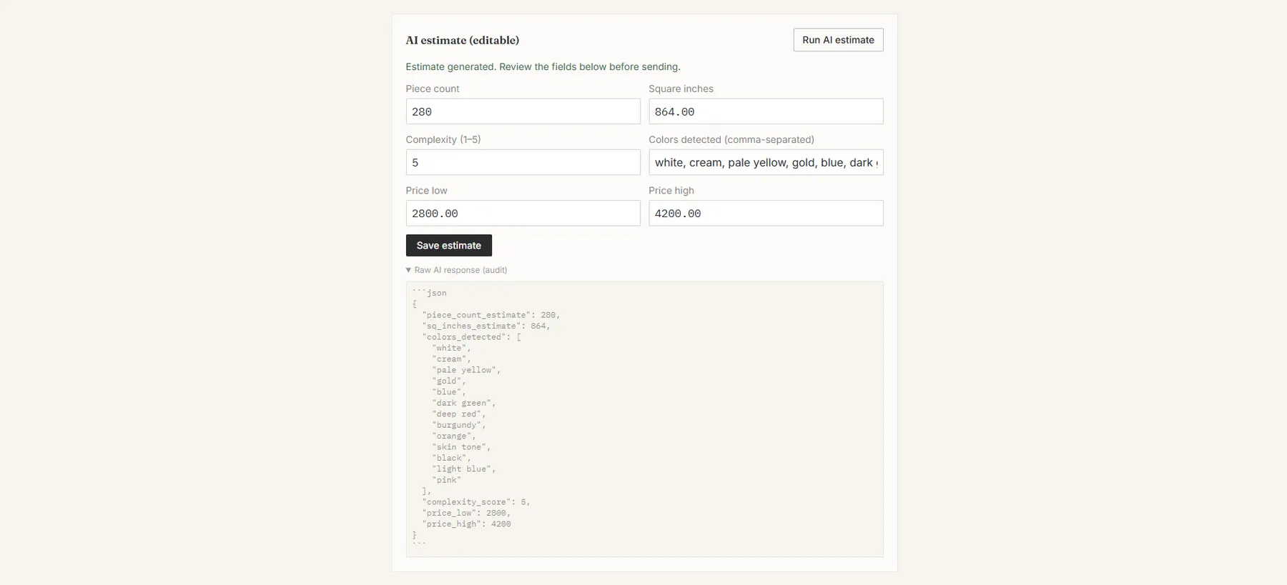Click the 'Piece count' label

coord(433,89)
